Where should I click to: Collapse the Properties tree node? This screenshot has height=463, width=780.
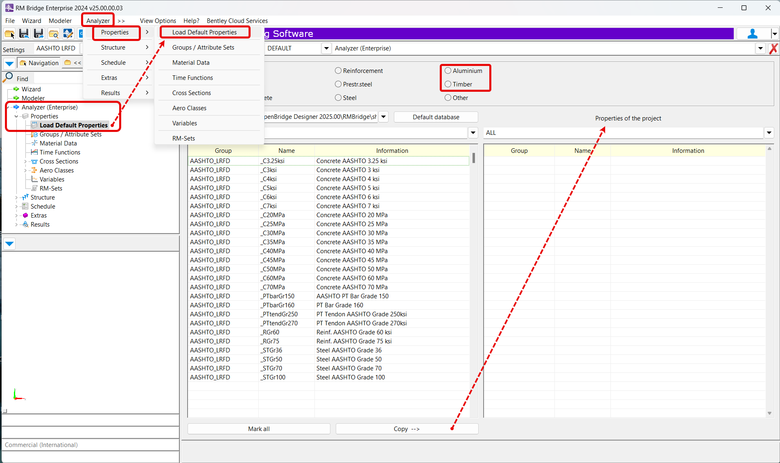coord(16,116)
